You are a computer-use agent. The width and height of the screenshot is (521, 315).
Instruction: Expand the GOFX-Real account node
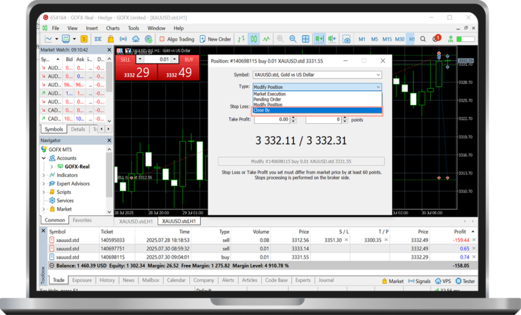point(52,167)
